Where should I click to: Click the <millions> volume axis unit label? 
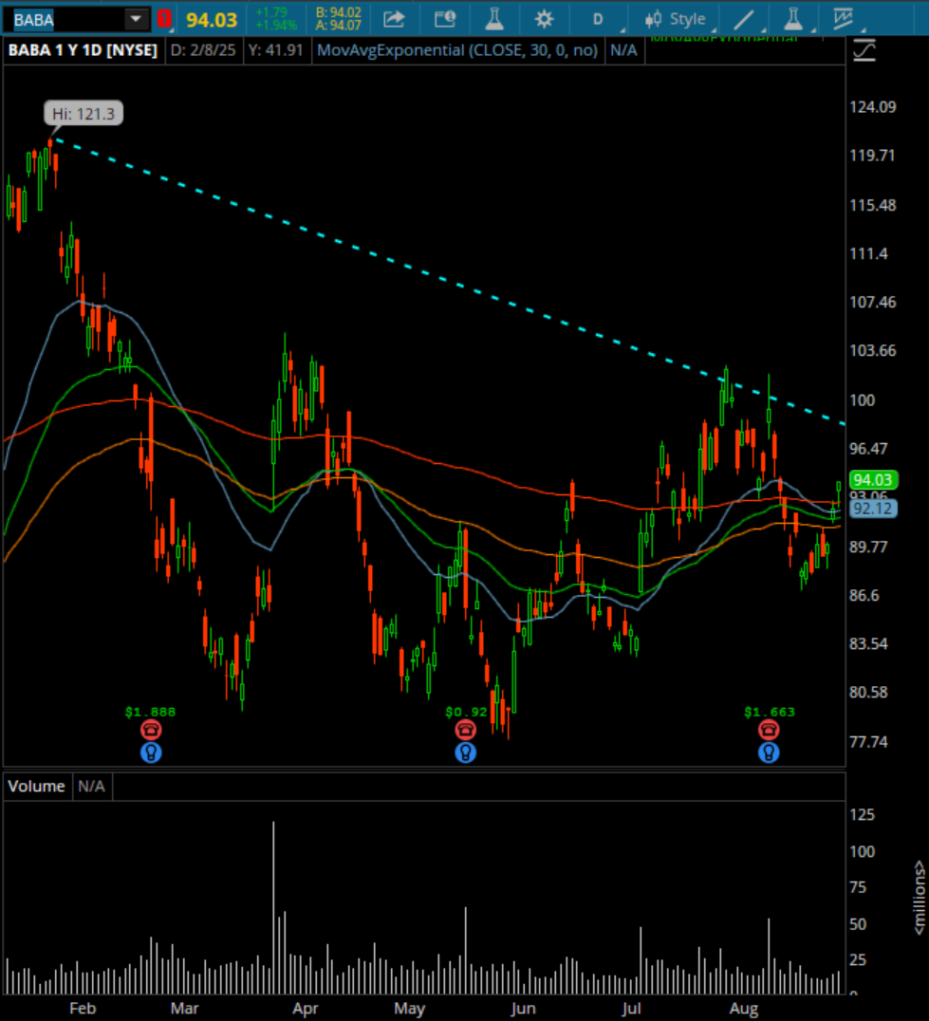(x=919, y=898)
